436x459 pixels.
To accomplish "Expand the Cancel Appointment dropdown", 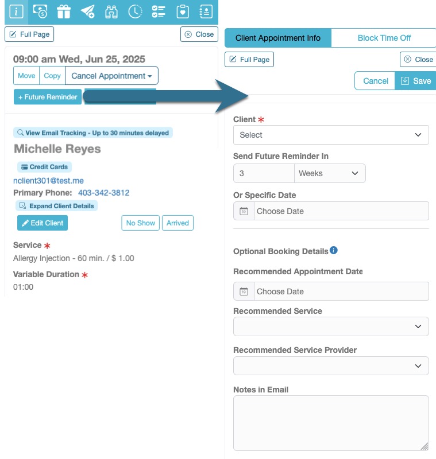I will pyautogui.click(x=111, y=76).
